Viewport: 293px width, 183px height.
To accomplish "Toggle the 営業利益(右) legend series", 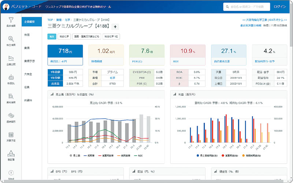I will (x=230, y=156).
